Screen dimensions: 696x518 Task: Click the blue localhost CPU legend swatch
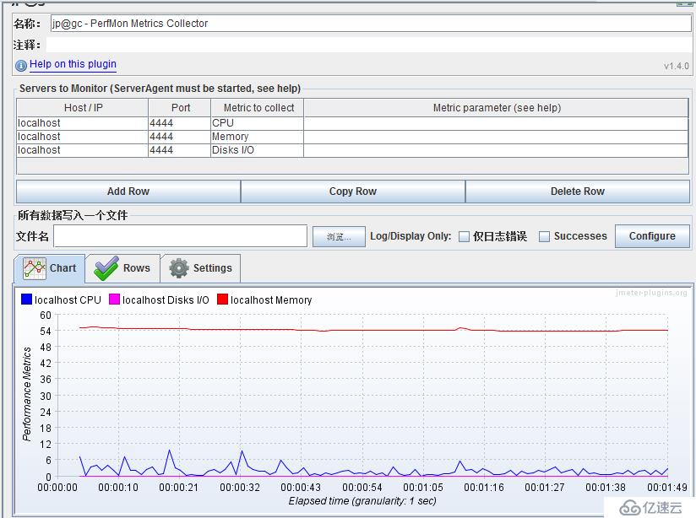[x=27, y=299]
